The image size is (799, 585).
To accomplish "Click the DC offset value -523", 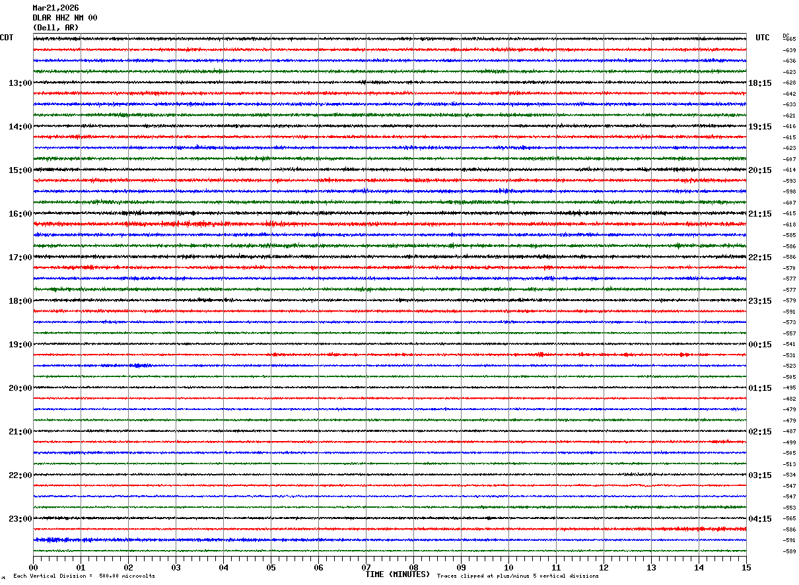I will pos(789,366).
